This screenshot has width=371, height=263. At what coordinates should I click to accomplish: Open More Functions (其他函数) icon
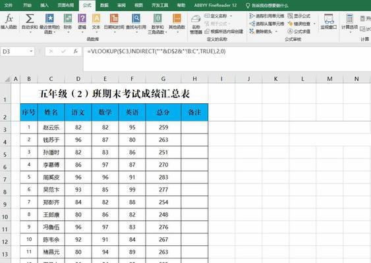(x=177, y=18)
